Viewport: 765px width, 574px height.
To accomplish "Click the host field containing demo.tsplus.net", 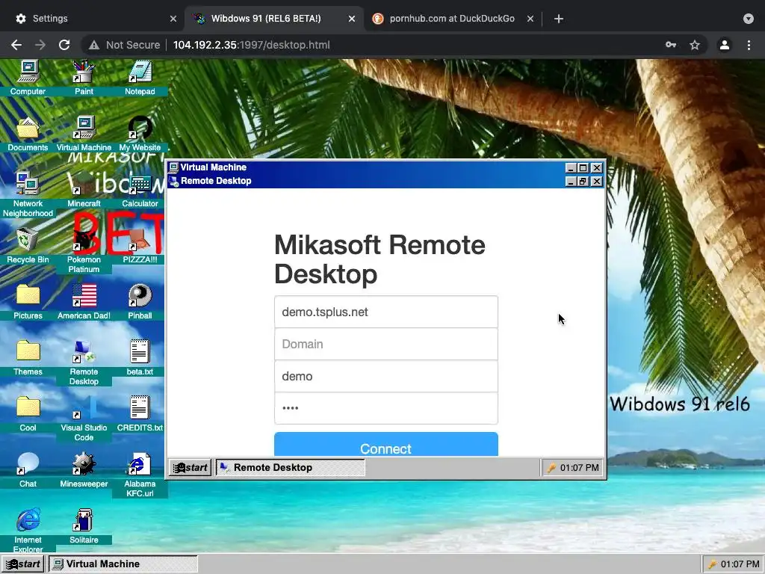I will tap(386, 312).
